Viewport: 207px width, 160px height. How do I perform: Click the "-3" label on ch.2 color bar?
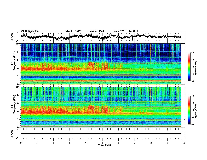coord(193,96)
